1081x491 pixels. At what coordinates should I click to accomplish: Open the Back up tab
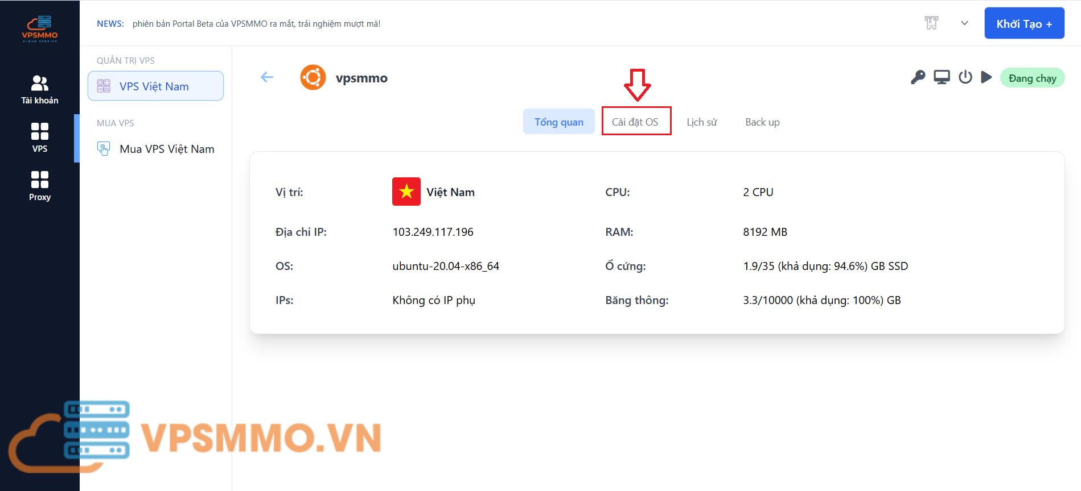click(x=762, y=122)
